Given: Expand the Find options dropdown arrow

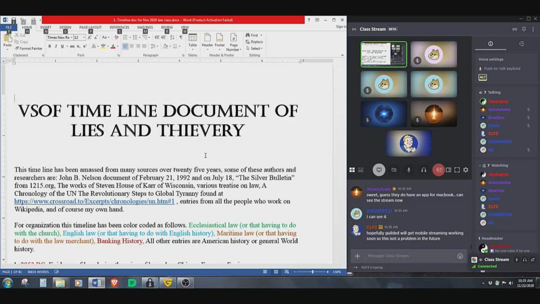Looking at the screenshot, I should tap(261, 35).
